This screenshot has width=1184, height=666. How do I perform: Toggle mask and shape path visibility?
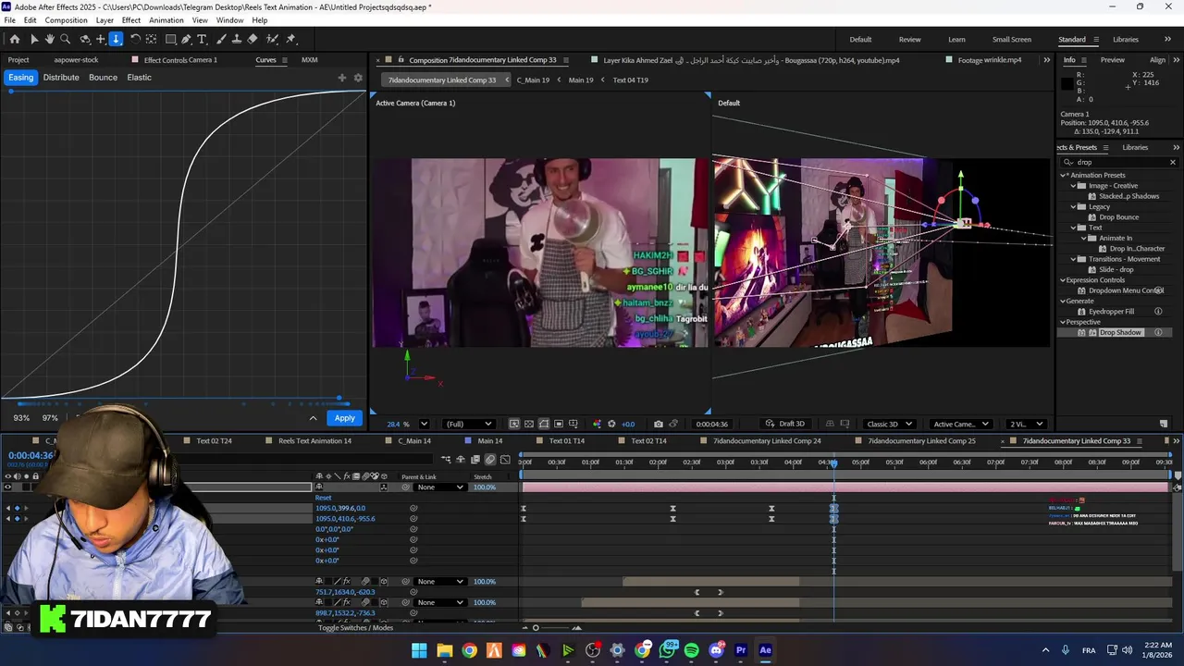pyautogui.click(x=544, y=424)
